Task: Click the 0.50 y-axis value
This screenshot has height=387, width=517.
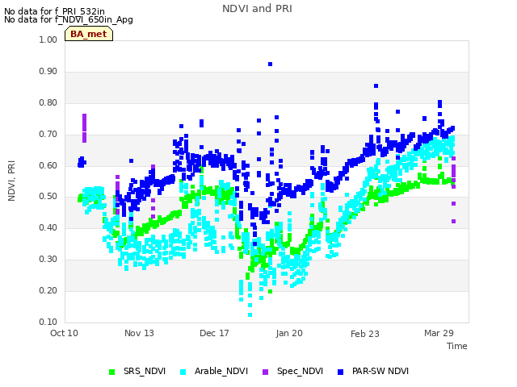Action: pos(48,197)
